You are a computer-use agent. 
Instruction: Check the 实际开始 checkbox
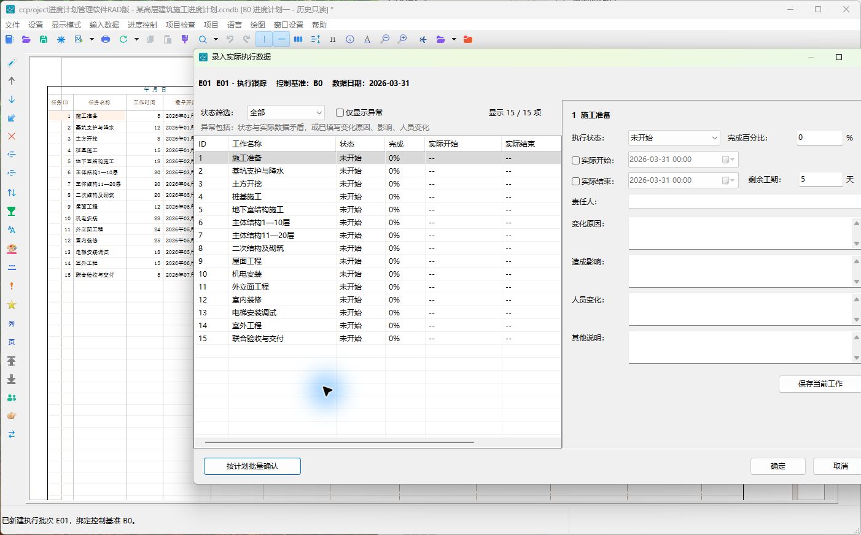point(575,161)
